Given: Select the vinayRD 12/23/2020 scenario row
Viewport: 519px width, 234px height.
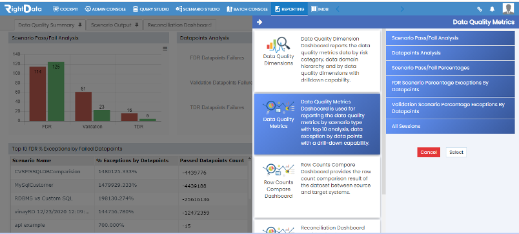Looking at the screenshot, I should click(129, 212).
